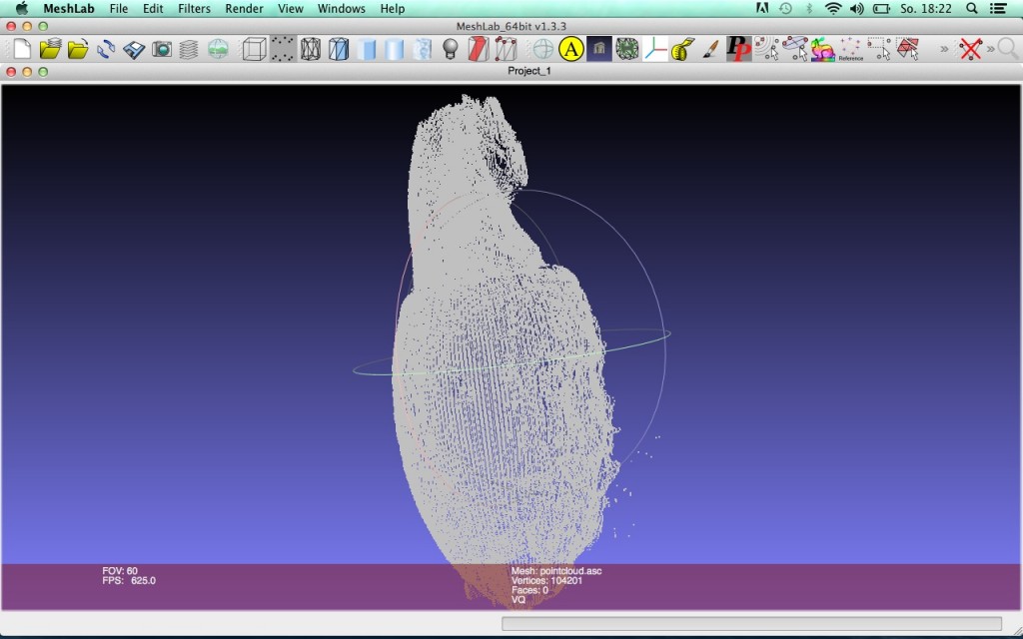The image size is (1023, 639).
Task: Toggle bounding box render mode
Action: tap(254, 49)
